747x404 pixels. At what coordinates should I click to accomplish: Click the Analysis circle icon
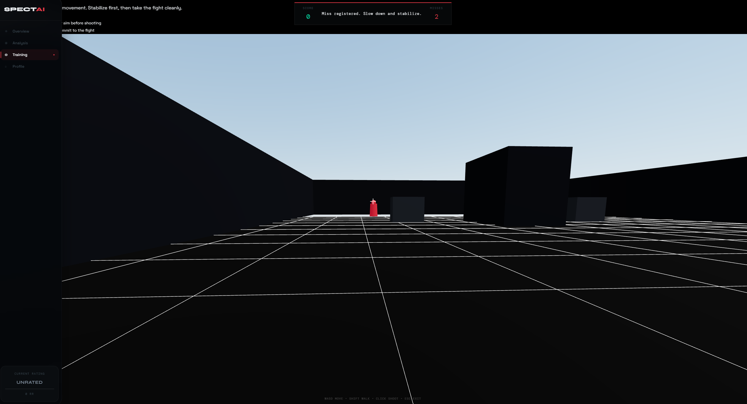pos(6,43)
